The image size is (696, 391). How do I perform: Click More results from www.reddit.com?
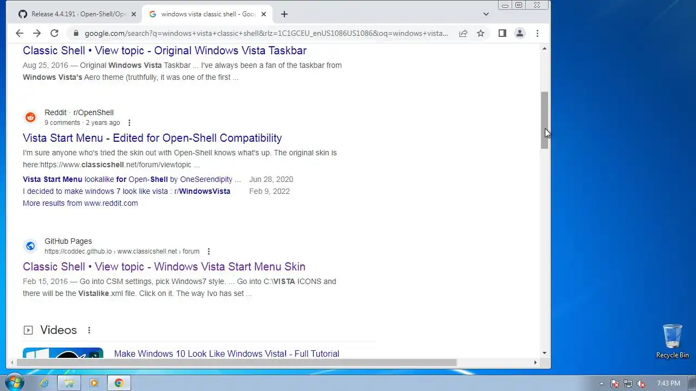[x=80, y=203]
